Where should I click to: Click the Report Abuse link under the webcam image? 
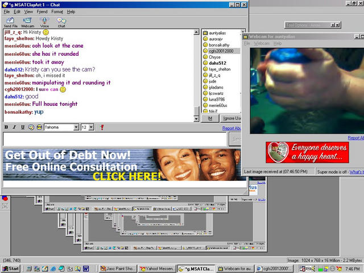tap(355, 138)
